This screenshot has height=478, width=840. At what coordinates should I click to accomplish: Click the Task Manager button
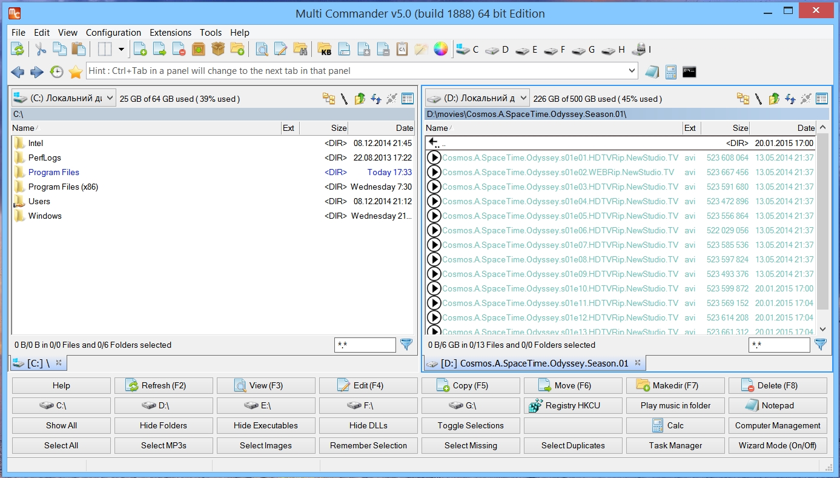(675, 445)
